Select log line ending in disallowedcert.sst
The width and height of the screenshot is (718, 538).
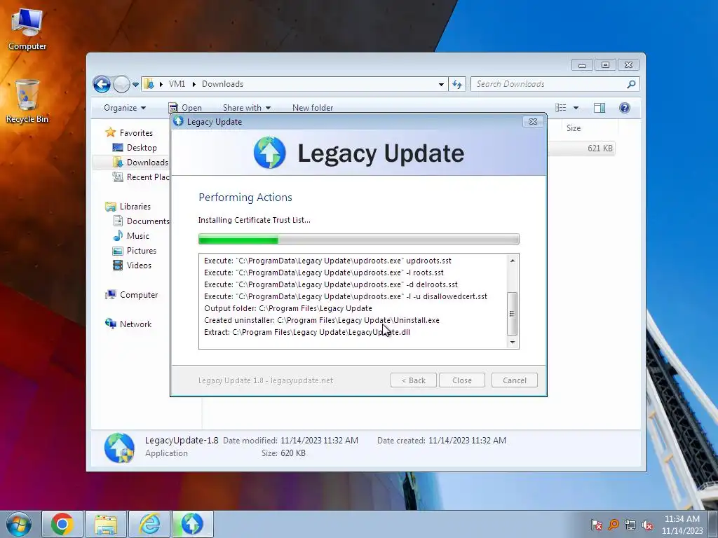[345, 296]
